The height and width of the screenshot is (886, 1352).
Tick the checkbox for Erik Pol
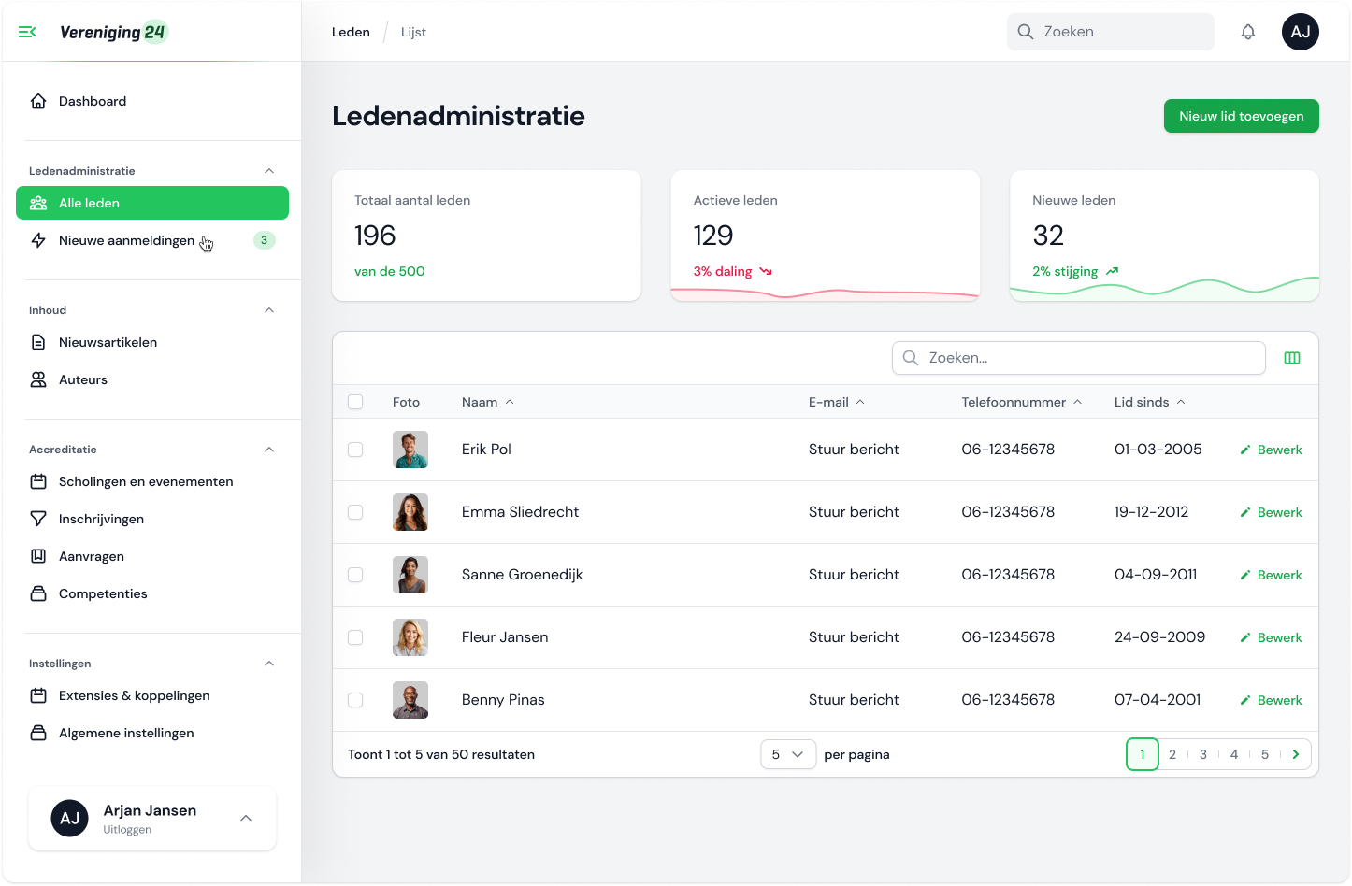point(355,450)
